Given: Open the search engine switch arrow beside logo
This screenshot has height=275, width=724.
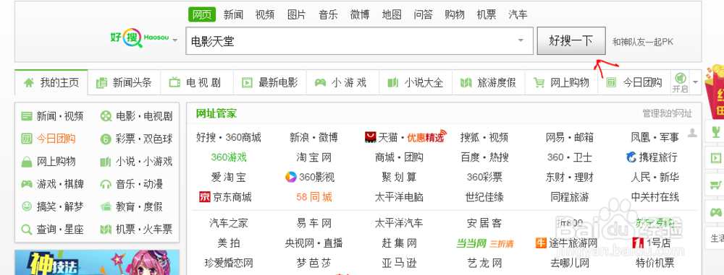Looking at the screenshot, I should 175,40.
